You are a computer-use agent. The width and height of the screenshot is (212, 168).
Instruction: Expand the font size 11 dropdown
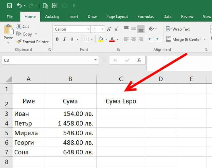103,29
